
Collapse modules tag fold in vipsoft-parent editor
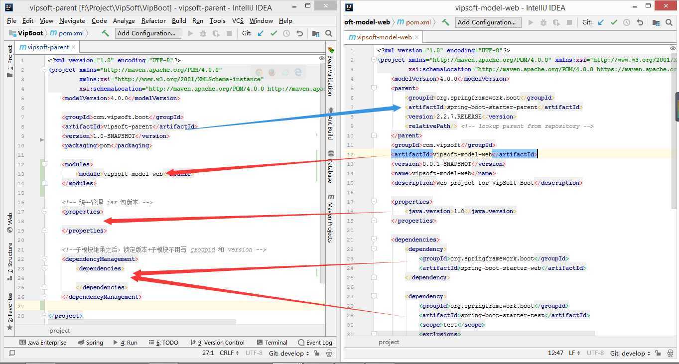tap(44, 164)
